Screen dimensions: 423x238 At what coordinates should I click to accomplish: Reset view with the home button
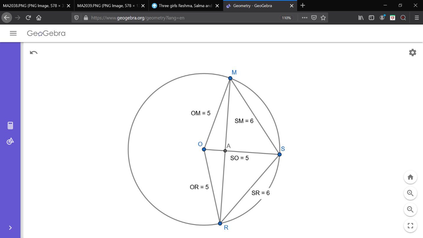click(410, 177)
